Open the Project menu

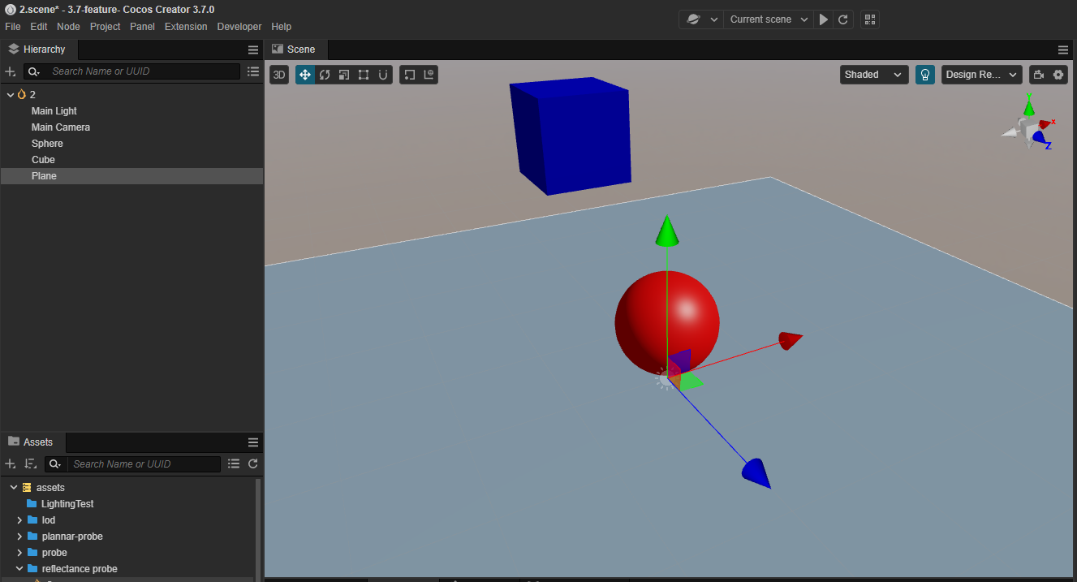click(106, 27)
